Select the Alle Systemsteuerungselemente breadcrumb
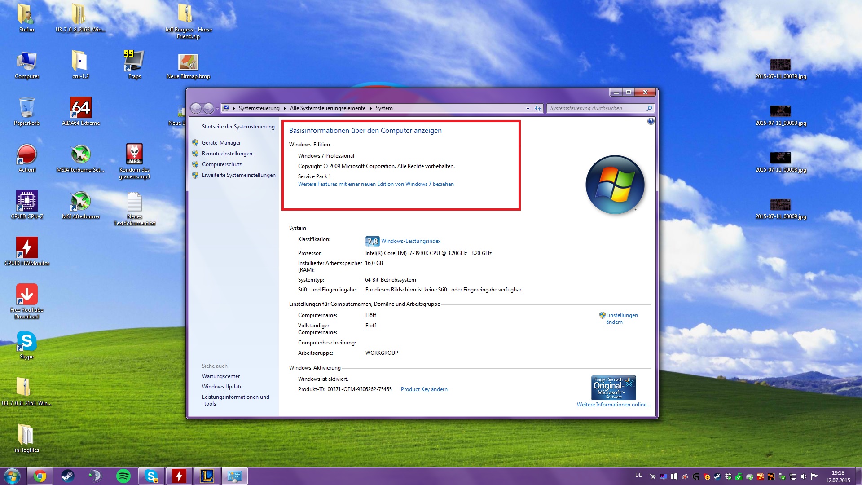Image resolution: width=862 pixels, height=485 pixels. 327,108
